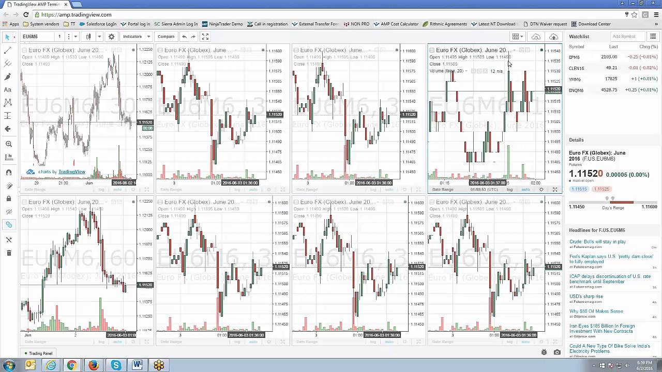This screenshot has width=662, height=372.
Task: Open chart settings gear on active 1-minute chart
Action: tap(541, 190)
